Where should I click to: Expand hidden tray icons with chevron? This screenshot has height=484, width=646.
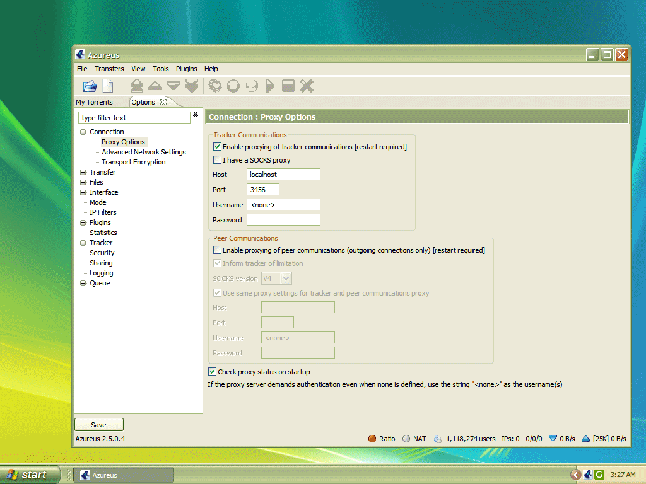coord(575,475)
